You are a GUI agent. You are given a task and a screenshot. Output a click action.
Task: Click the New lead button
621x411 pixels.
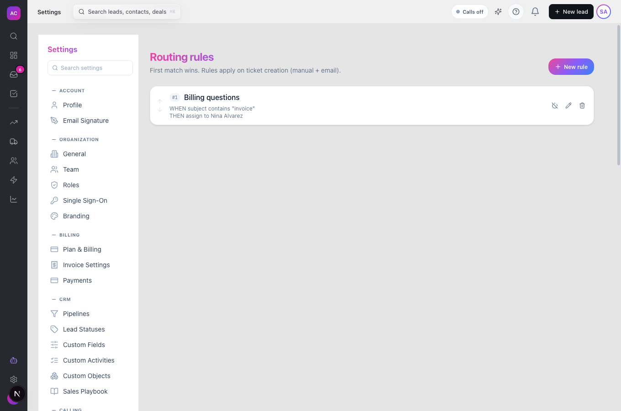(x=571, y=12)
